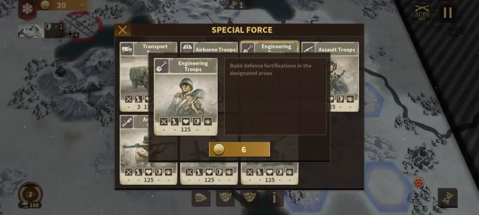Viewport: 479px width, 215px height.
Task: Click the heart health stat icon on the detail card
Action: [186, 122]
